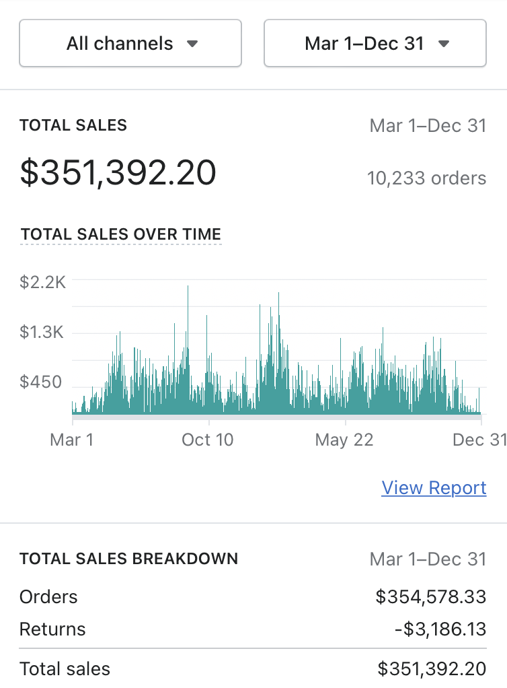Click the -$3,186.13 returns amount

(x=440, y=629)
